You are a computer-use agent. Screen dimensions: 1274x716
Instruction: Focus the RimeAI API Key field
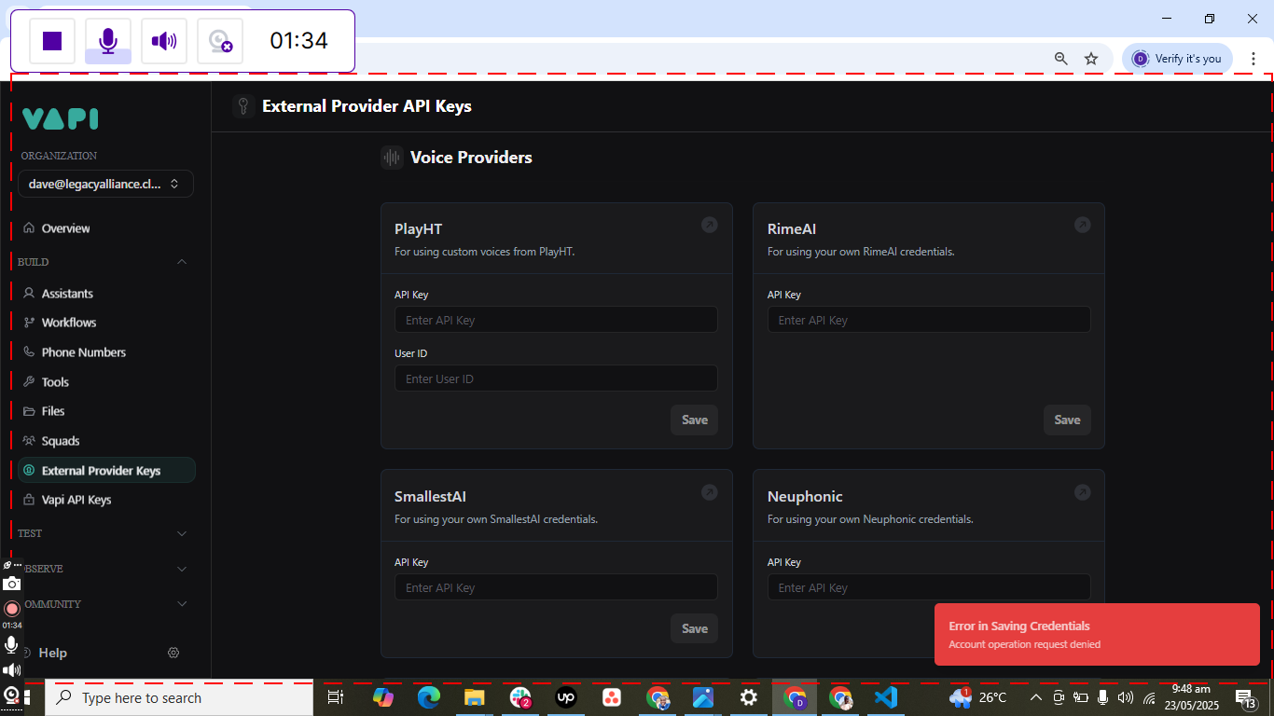[929, 320]
